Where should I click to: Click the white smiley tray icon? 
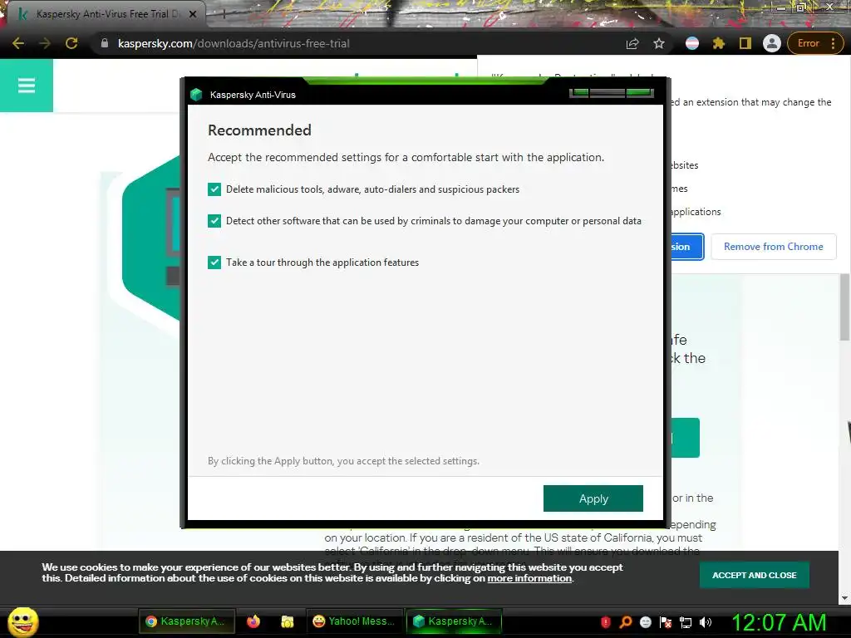click(645, 621)
